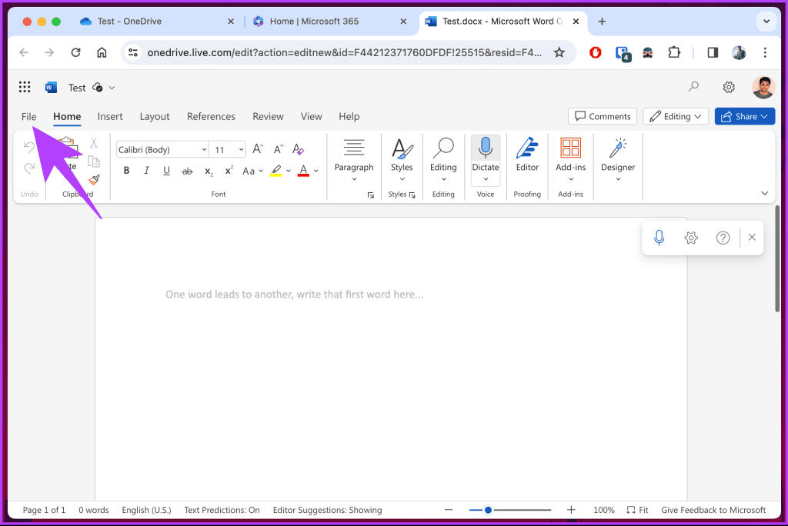Select the Format Painter brush icon
Screen dimensions: 788x526
[94, 180]
